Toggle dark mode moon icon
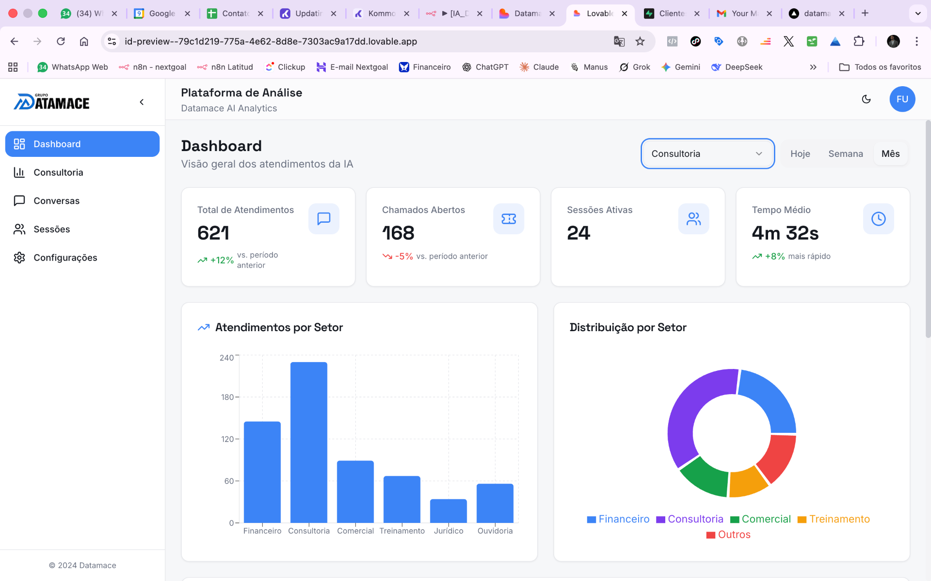This screenshot has width=931, height=581. 866,99
